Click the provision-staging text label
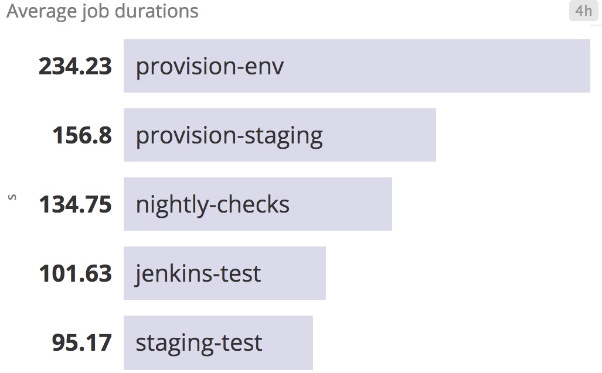The width and height of the screenshot is (602, 373). [229, 136]
